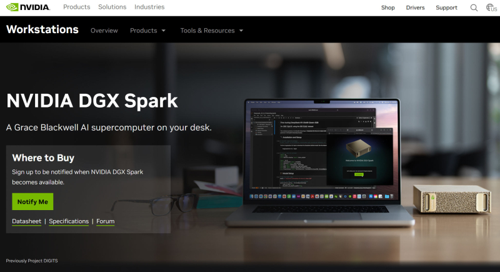
Task: Open the Solutions menu
Action: point(112,8)
